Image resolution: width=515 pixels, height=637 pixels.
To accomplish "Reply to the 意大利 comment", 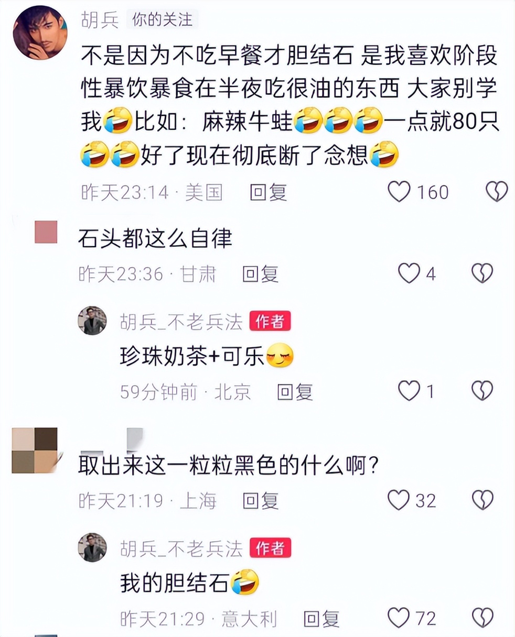I will click(x=321, y=619).
